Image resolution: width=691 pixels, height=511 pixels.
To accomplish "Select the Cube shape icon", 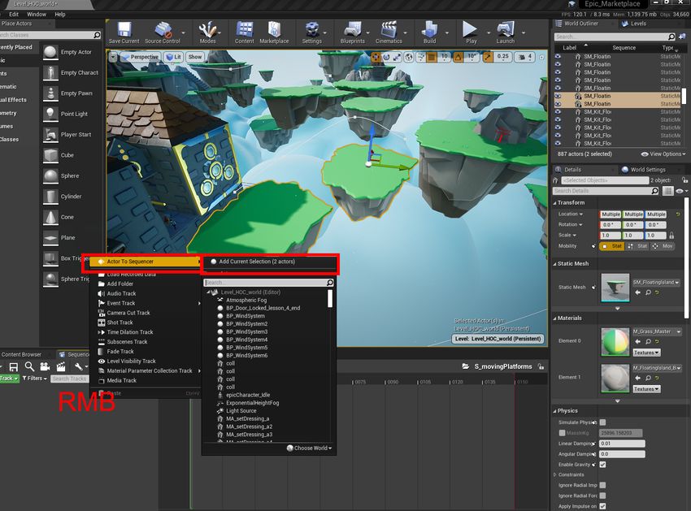I will tap(50, 155).
